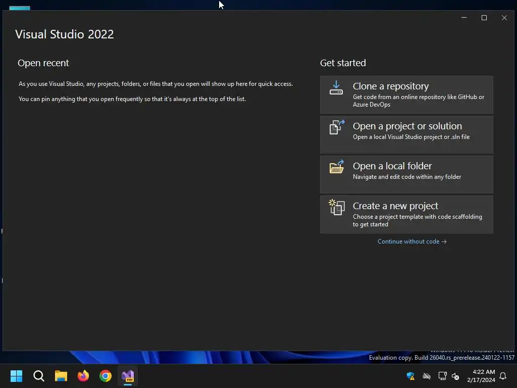Viewport: 517px width, 388px height.
Task: Open the notification bell icon
Action: 503,376
